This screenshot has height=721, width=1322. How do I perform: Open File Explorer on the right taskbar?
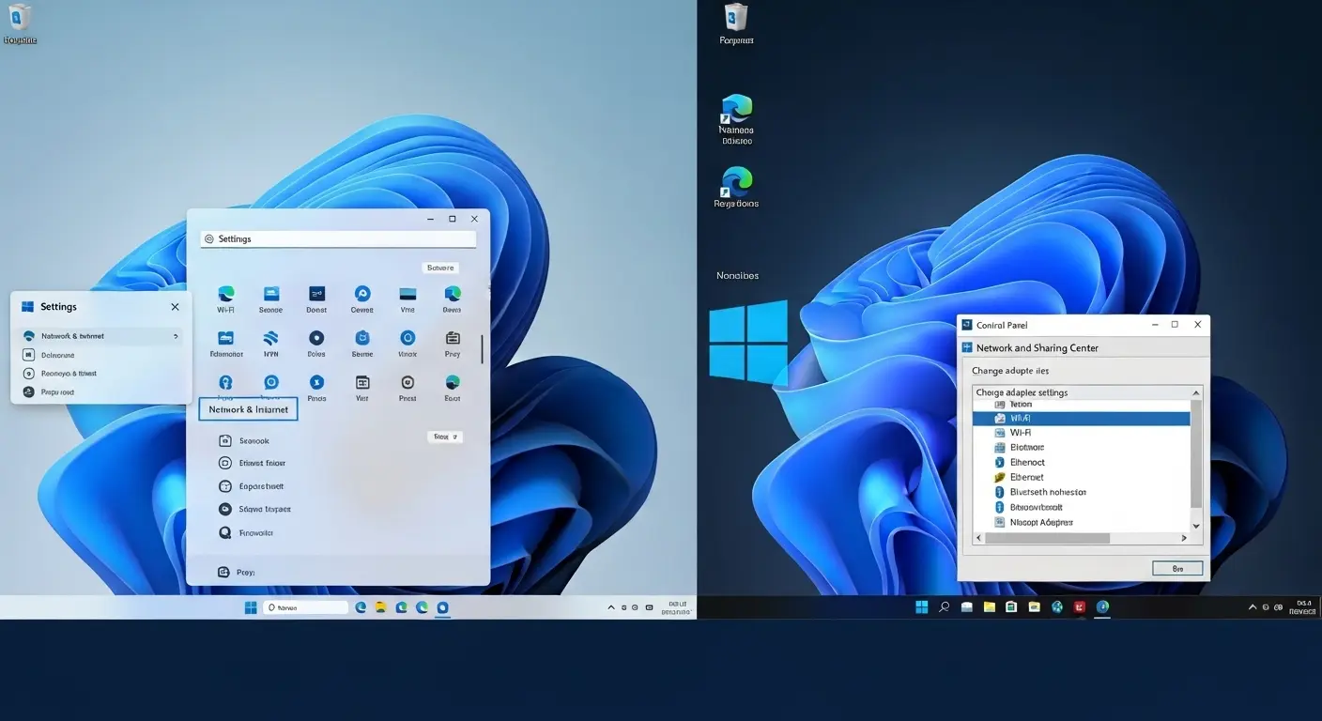pos(990,606)
